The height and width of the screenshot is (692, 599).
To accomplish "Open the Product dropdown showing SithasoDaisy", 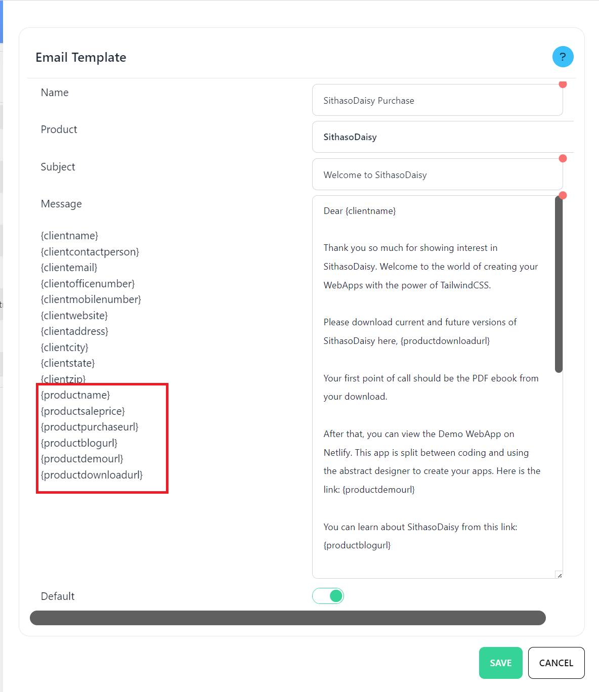I will point(442,137).
